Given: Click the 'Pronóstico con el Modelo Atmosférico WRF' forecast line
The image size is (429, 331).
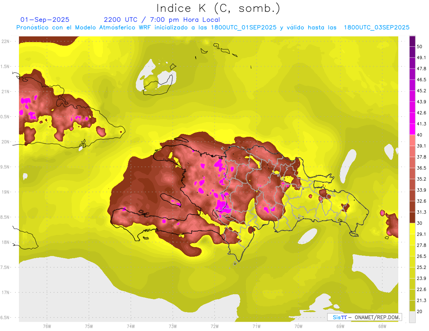Looking at the screenshot, I should (x=213, y=27).
